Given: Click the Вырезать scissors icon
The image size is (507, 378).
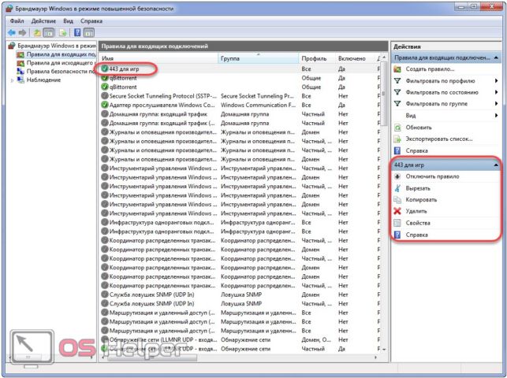Looking at the screenshot, I should pos(397,188).
